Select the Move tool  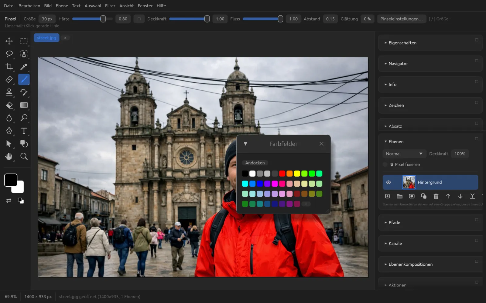[9, 41]
